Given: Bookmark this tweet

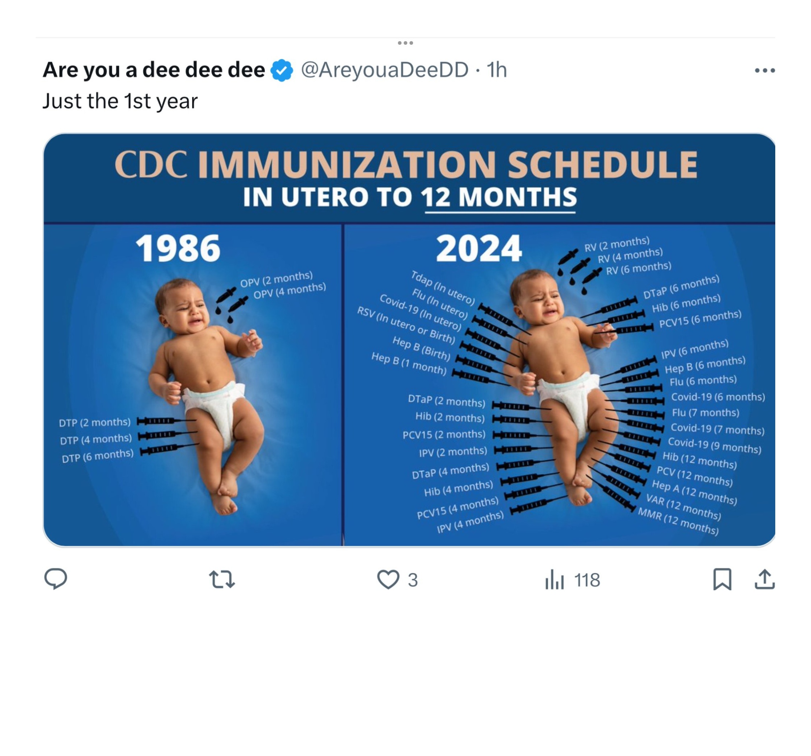Looking at the screenshot, I should tap(722, 579).
